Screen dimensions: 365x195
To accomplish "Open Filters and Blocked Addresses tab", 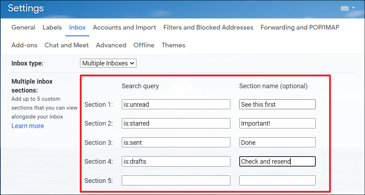I will pos(208,27).
